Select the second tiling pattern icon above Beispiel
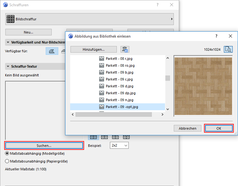 point(104,137)
